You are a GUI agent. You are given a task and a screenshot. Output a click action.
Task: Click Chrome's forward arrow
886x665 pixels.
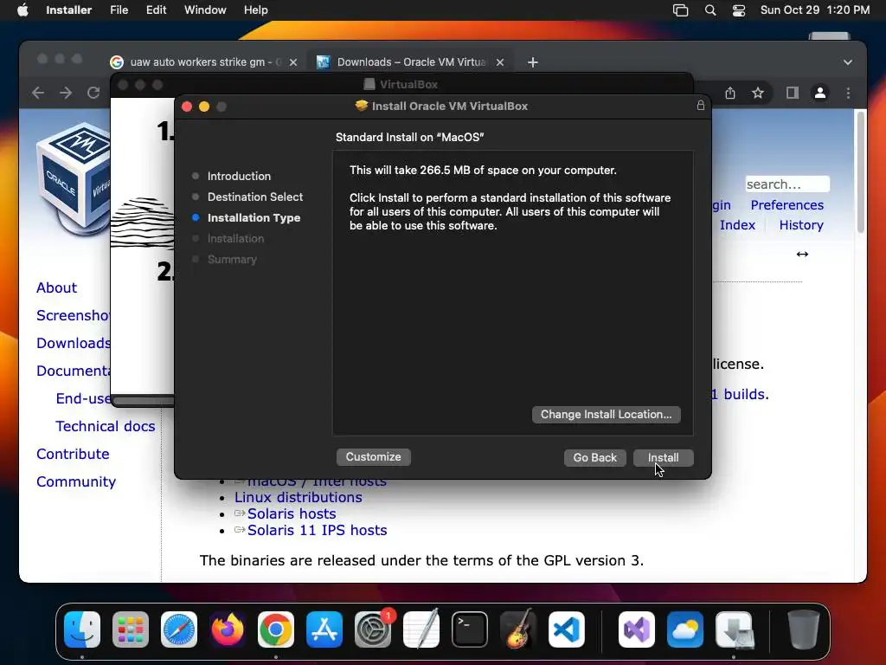(66, 93)
